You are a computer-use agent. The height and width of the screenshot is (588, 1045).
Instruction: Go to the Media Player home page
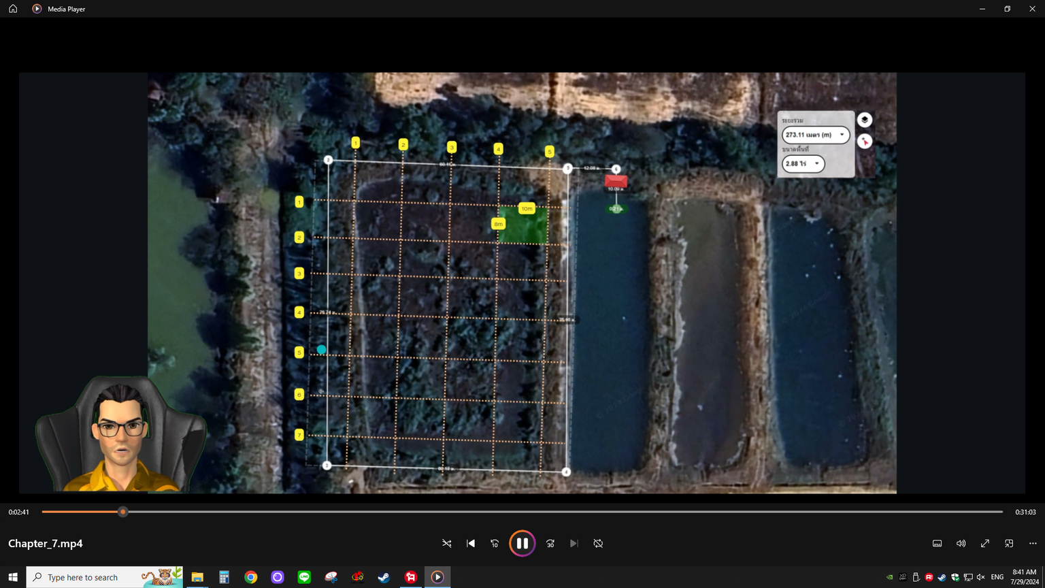pos(13,9)
